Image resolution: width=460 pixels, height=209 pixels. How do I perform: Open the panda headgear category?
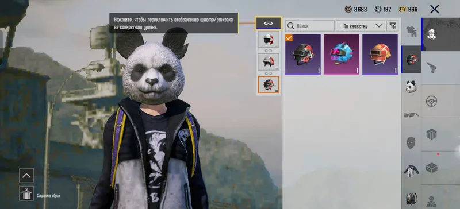click(x=411, y=87)
